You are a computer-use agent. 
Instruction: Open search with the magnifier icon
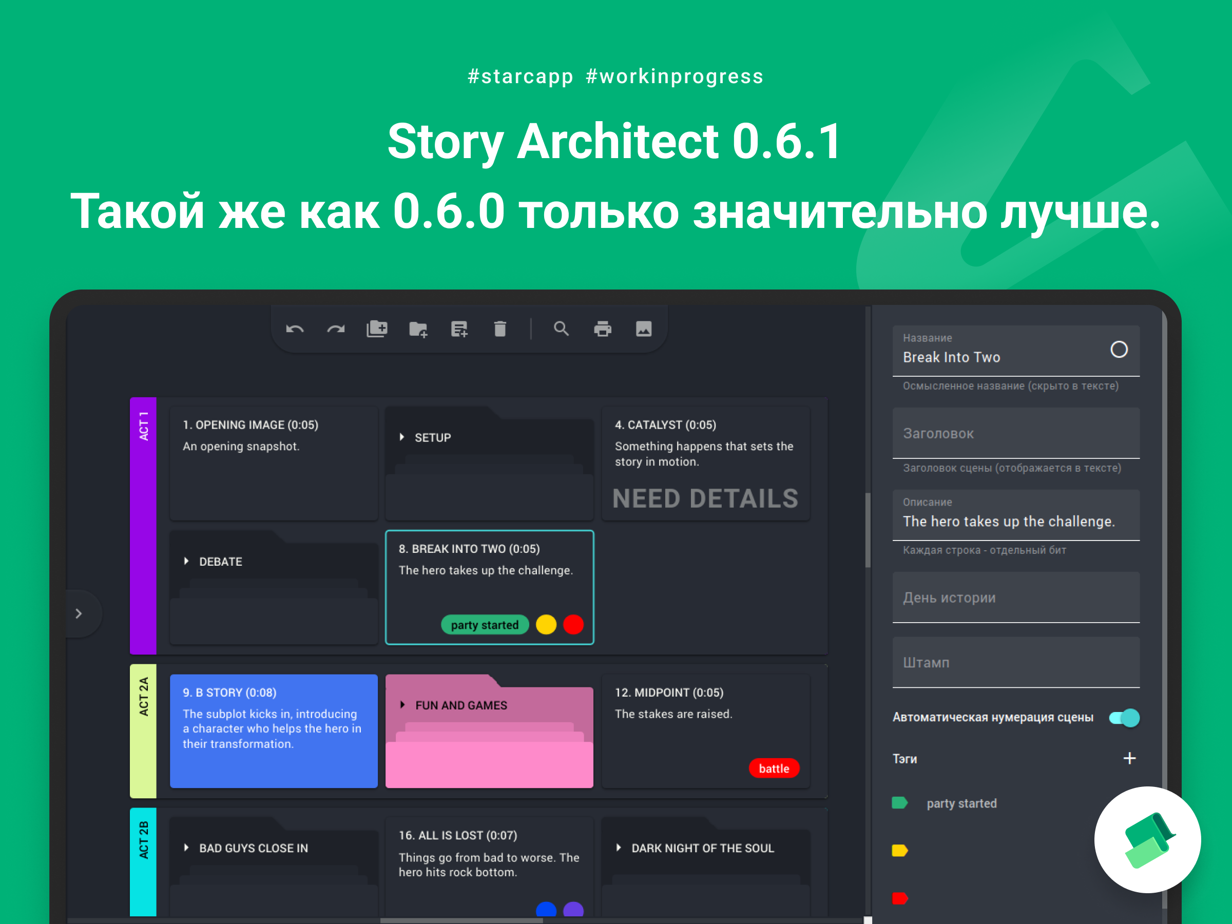[562, 329]
